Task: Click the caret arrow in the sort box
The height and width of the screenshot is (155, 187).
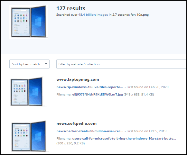Action: (x=46, y=64)
